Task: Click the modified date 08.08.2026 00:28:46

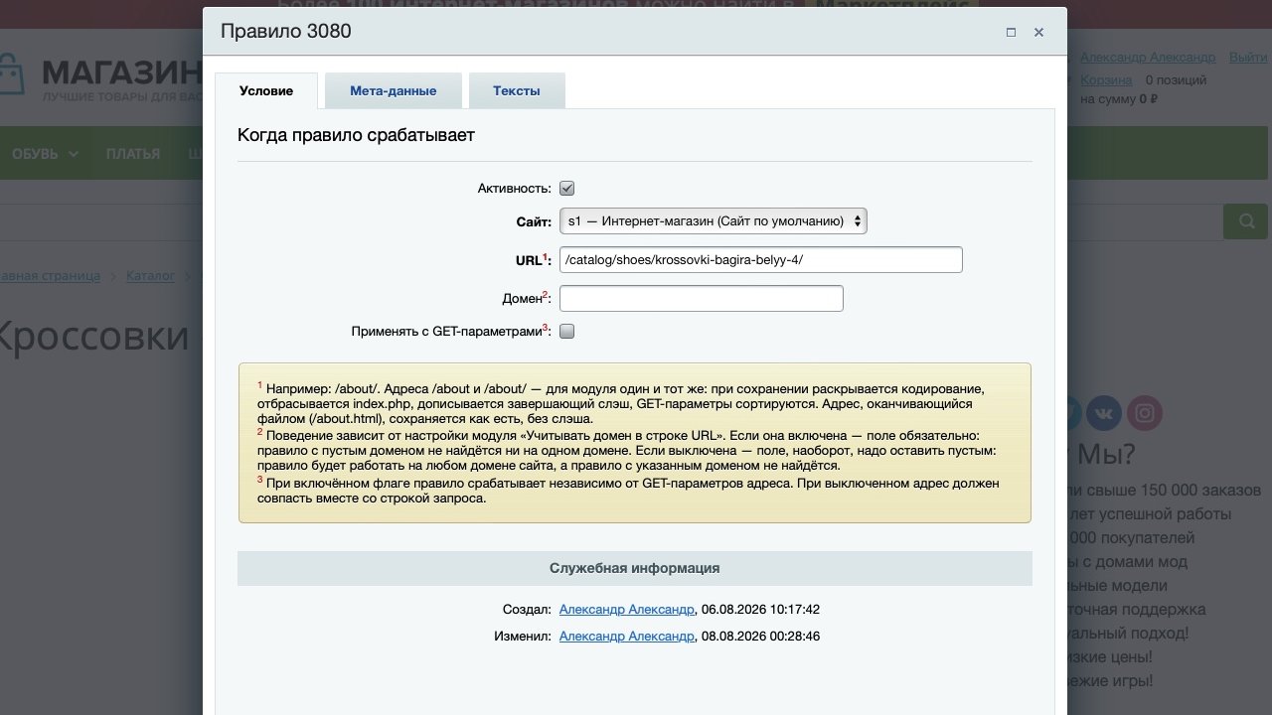Action: (760, 636)
